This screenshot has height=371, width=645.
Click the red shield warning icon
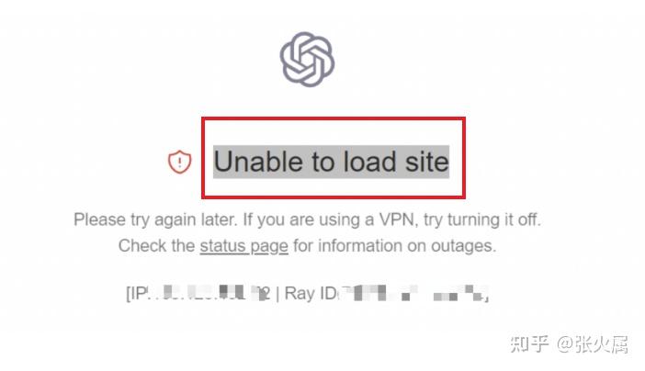pos(180,162)
